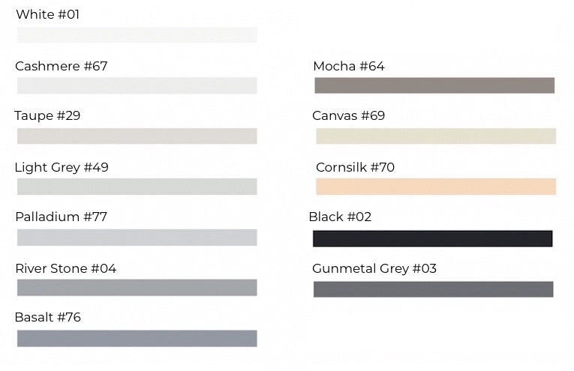Click the "Cornsilk #70" text label
574x371 pixels.
pos(355,167)
